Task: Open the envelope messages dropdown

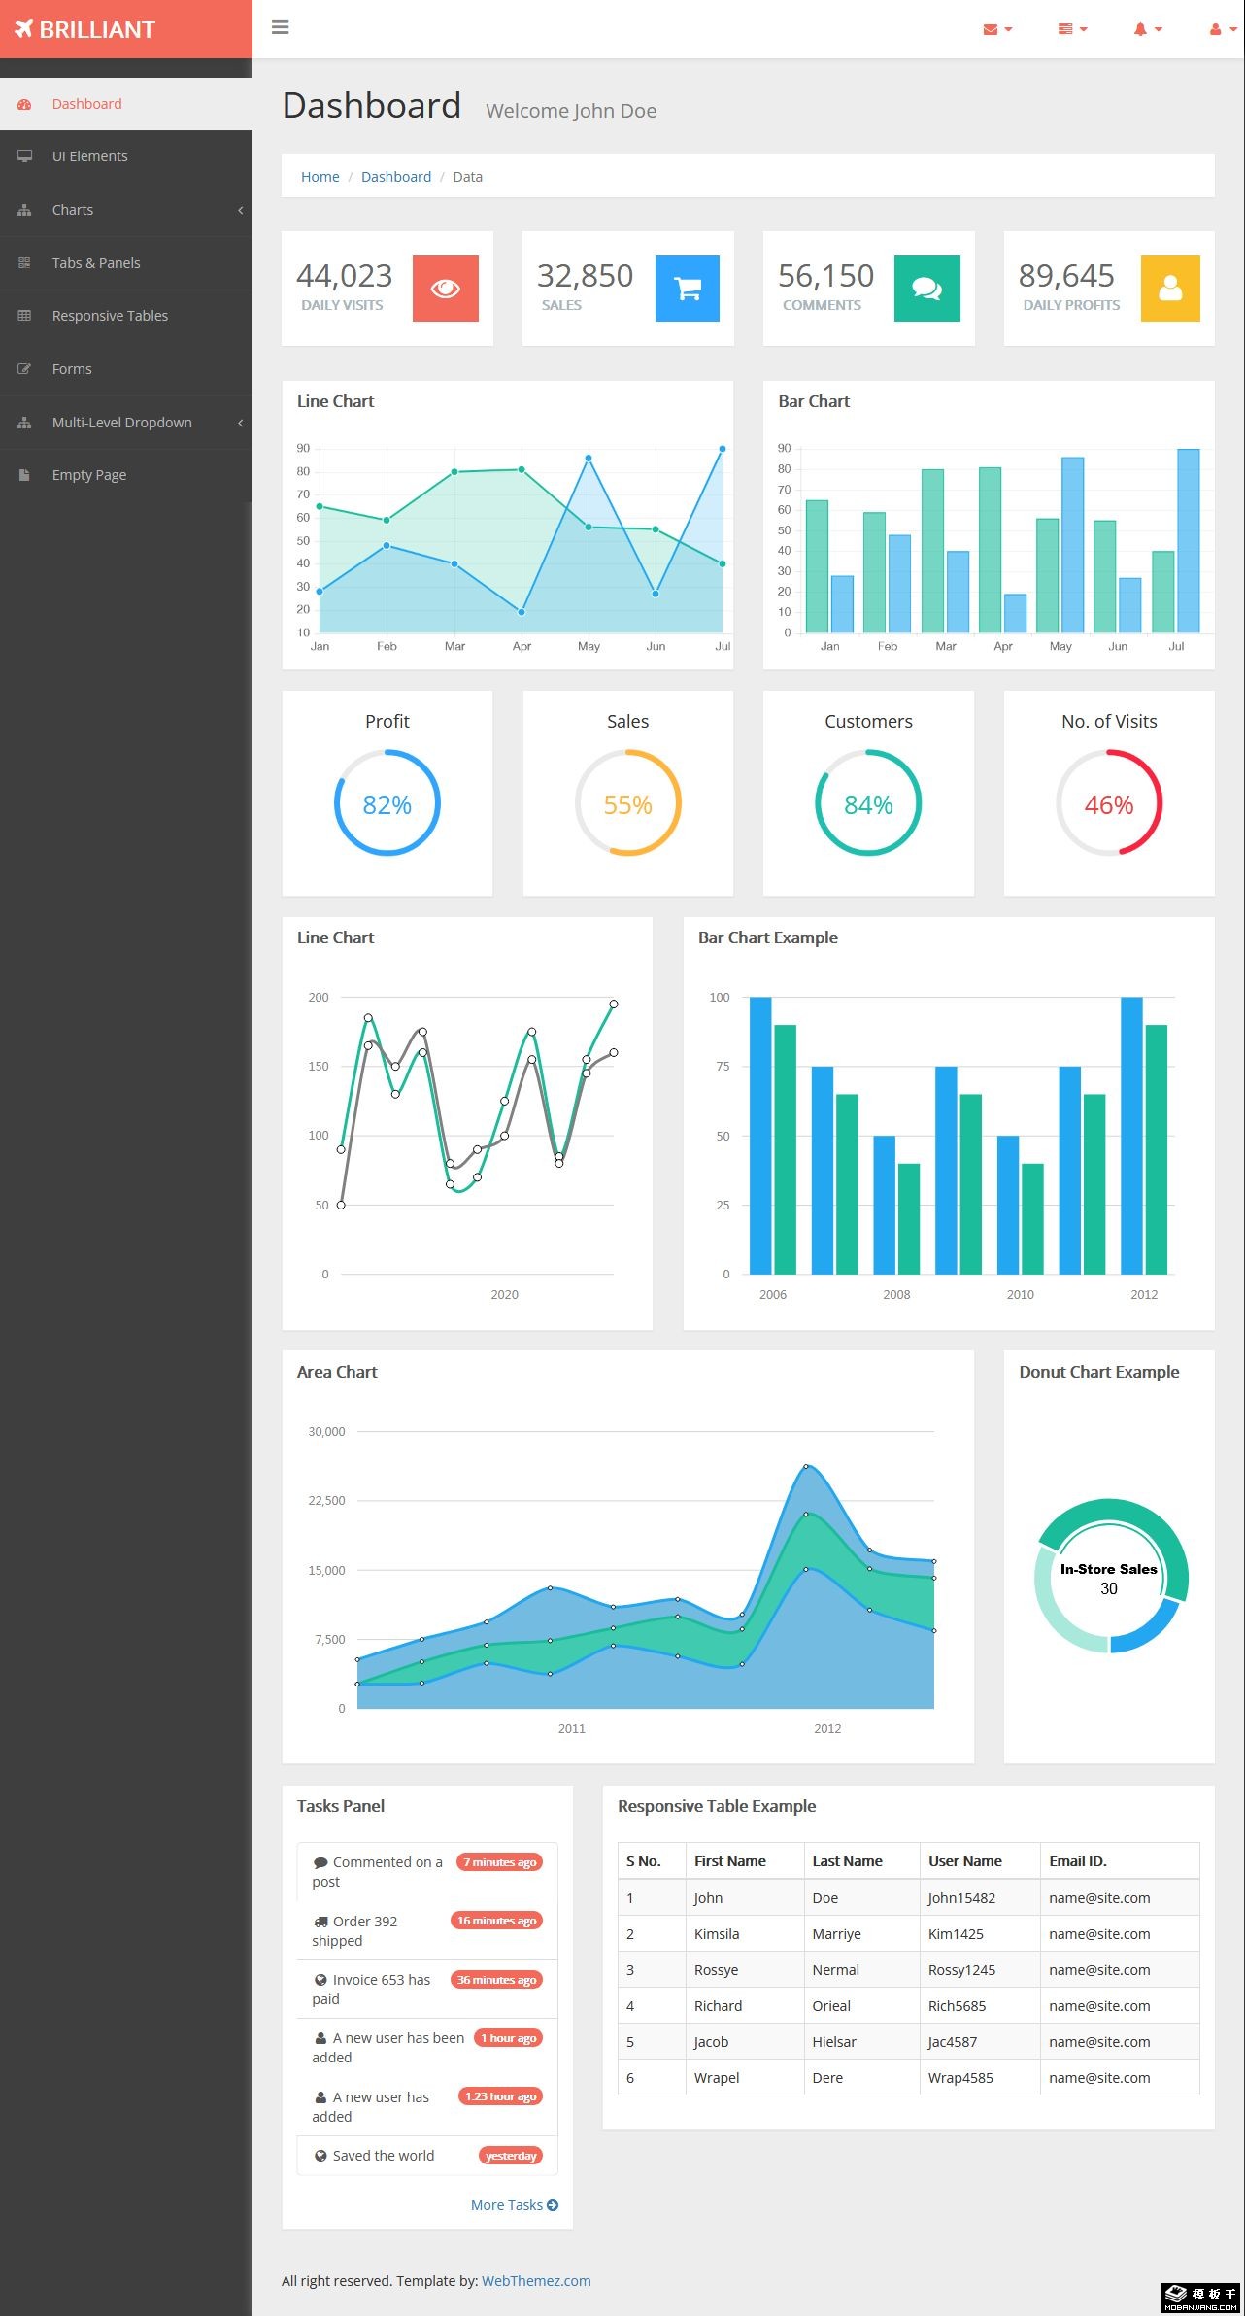Action: point(996,29)
